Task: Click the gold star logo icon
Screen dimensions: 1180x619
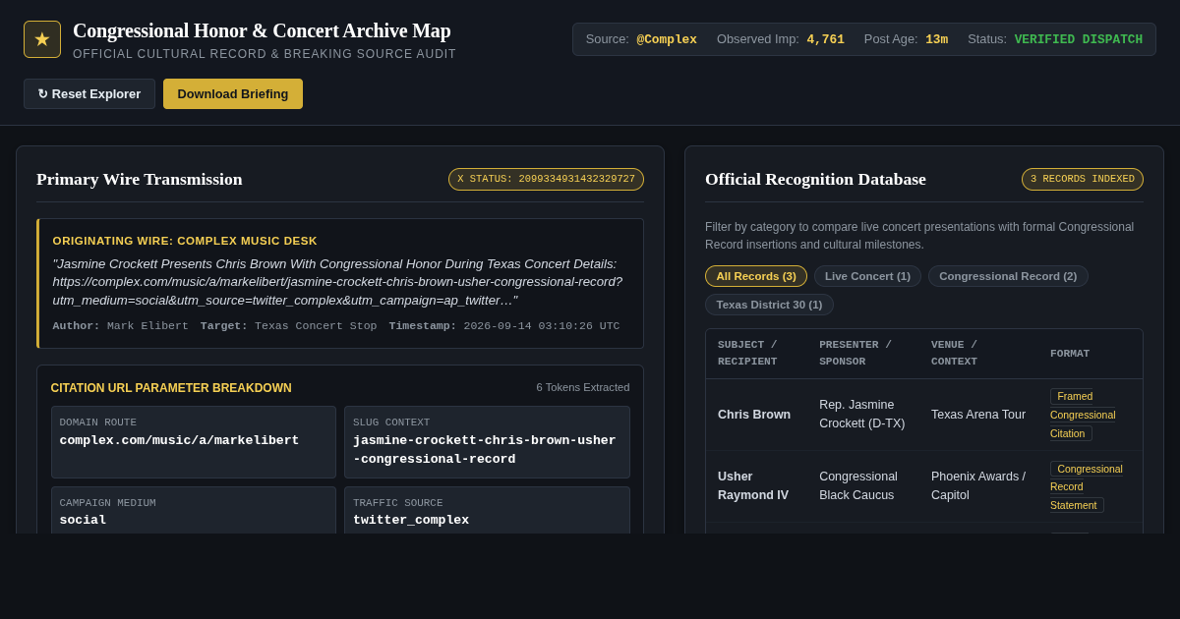Action: (42, 39)
